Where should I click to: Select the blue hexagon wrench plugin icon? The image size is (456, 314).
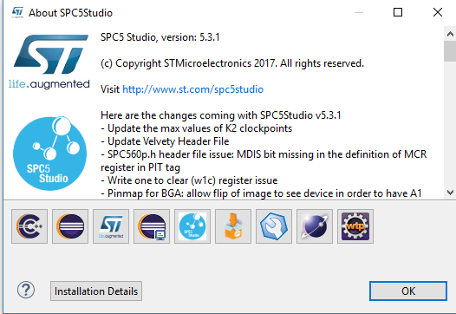[x=274, y=226]
